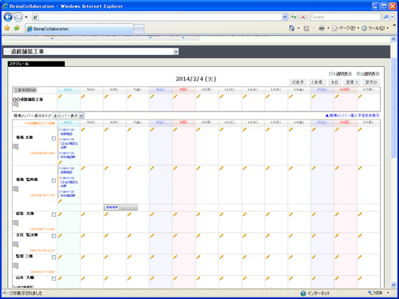
Task: Add schedule on 8(土) for 現場 太郎
Action: (152, 129)
